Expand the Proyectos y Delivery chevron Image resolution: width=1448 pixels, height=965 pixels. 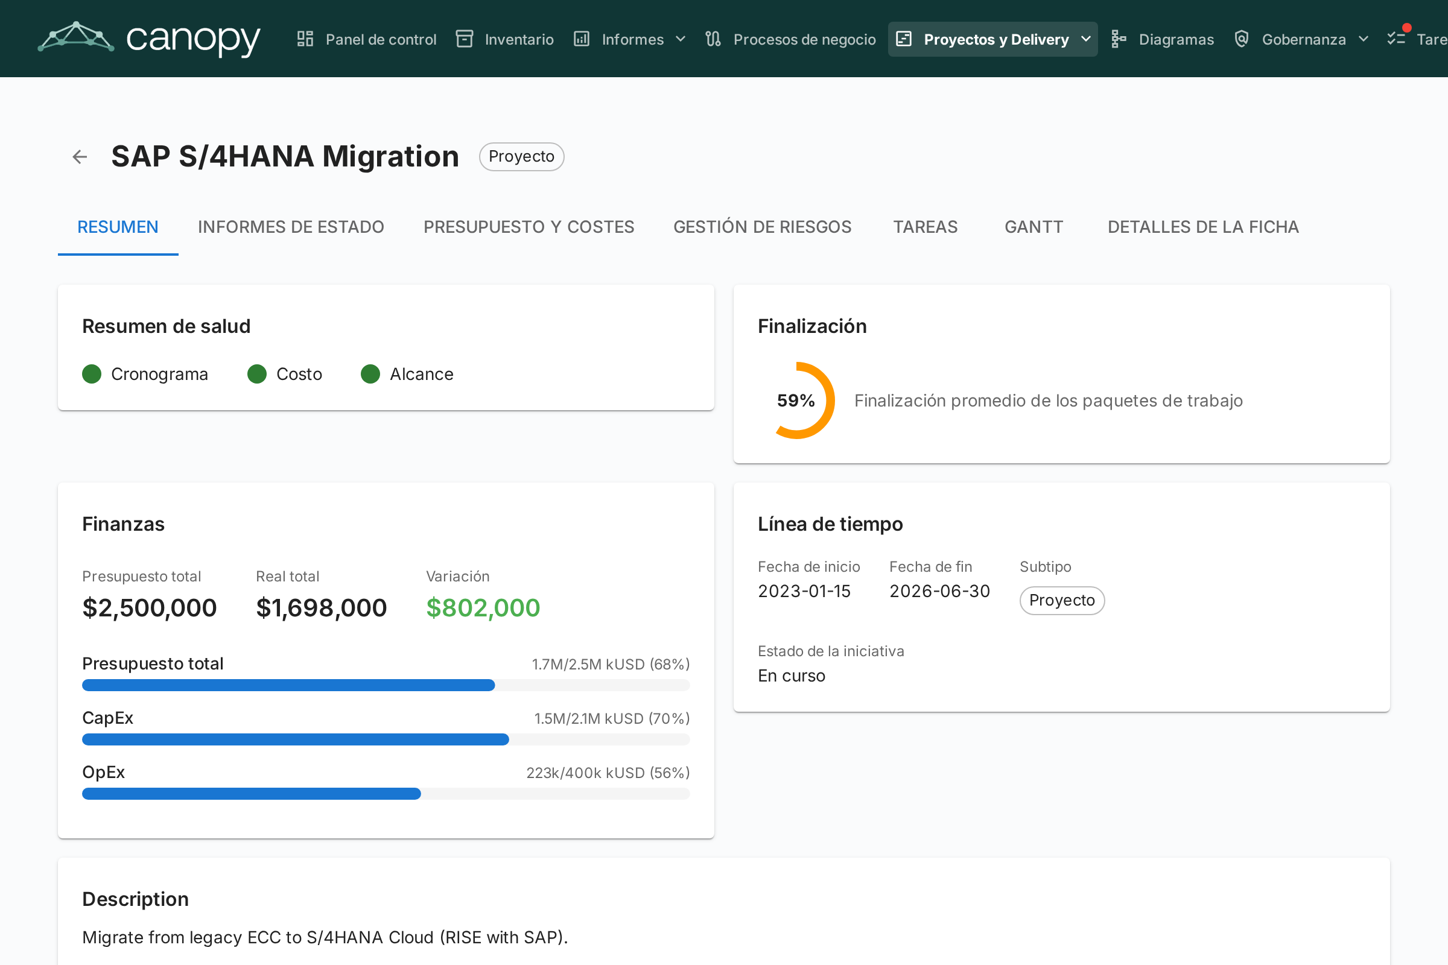(1085, 39)
